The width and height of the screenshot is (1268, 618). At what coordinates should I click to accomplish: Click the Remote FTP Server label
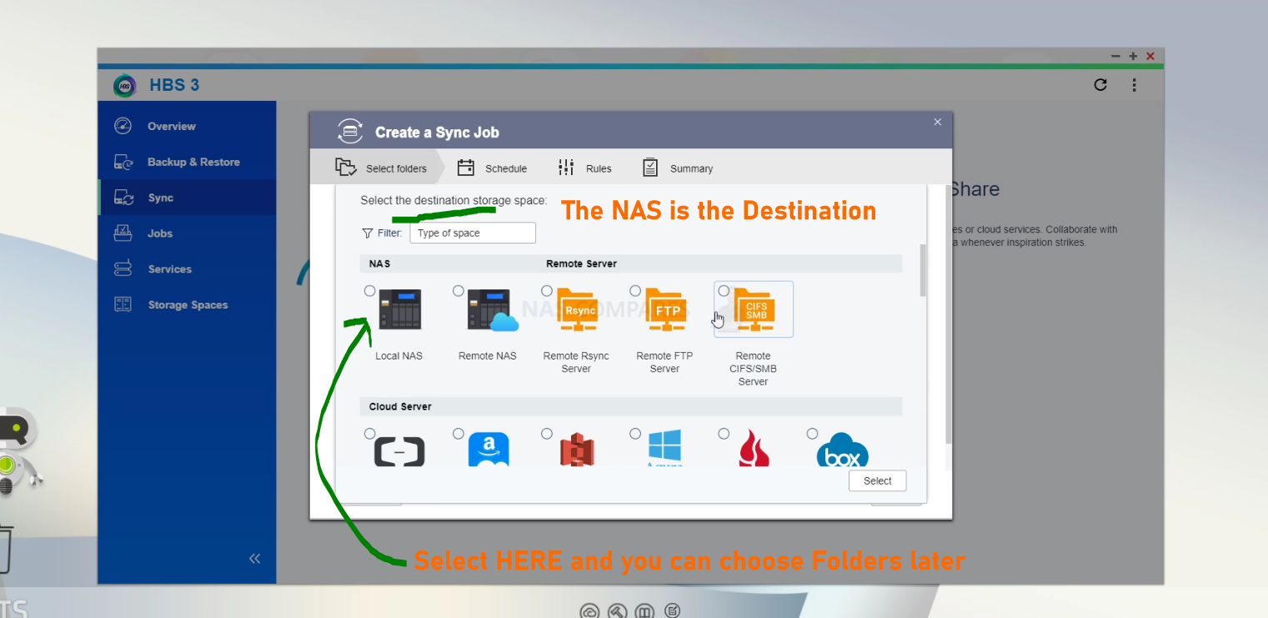coord(664,362)
